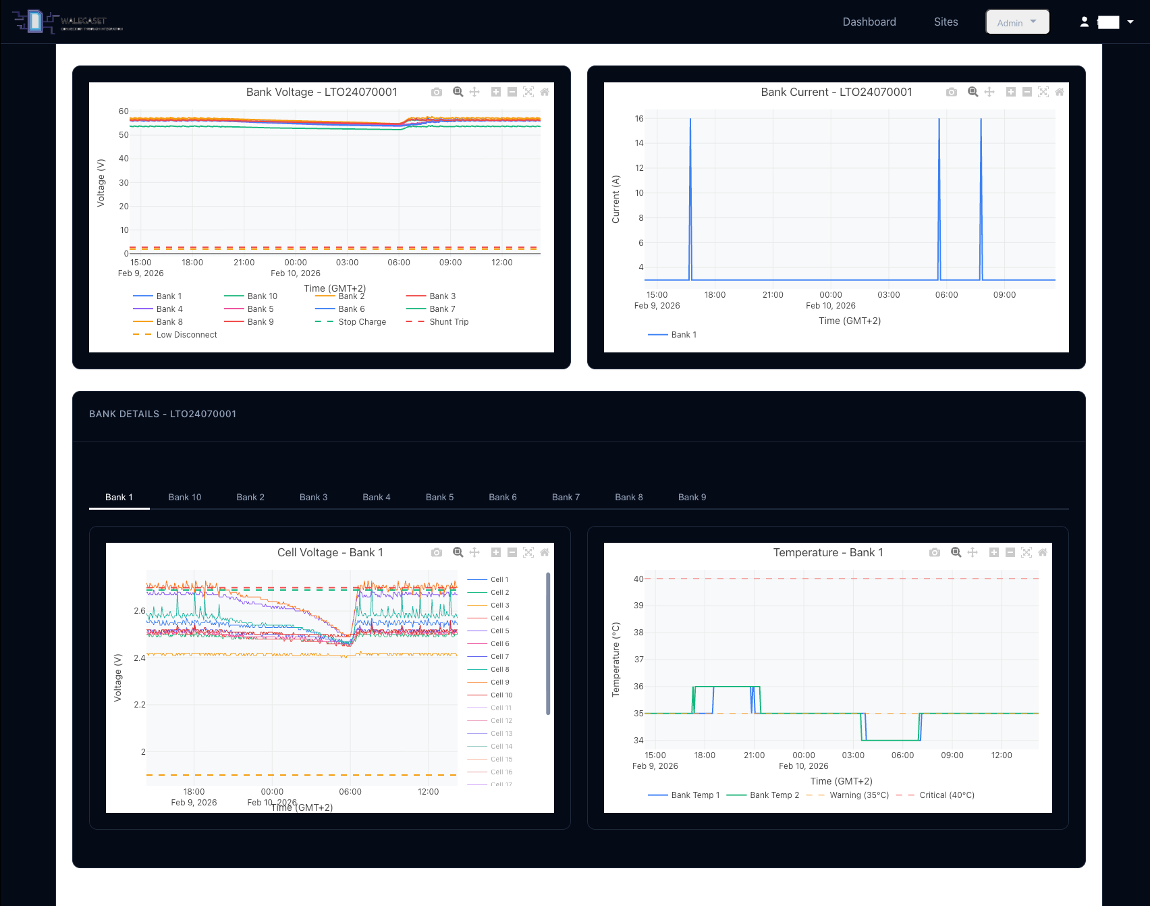Viewport: 1150px width, 906px height.
Task: Reset axes home icon on Temperature chart
Action: (1043, 552)
